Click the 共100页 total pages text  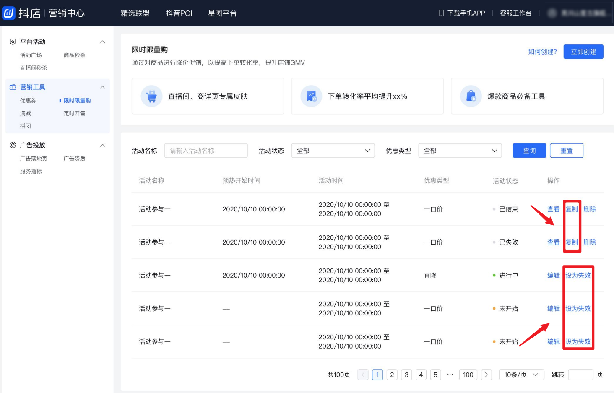(x=339, y=375)
